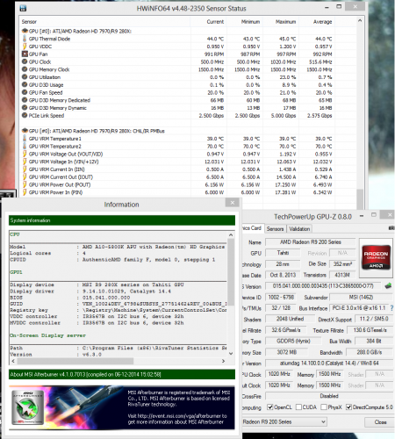
Task: Click the GPU VDDC voltage bolt icon
Action: pyautogui.click(x=25, y=47)
